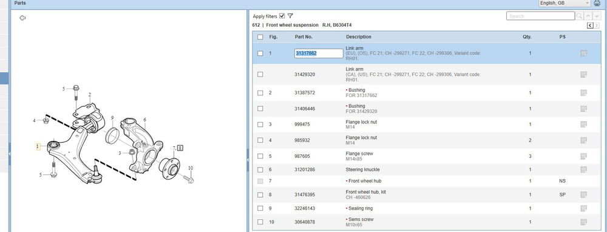Click the magnifier search icon
Image resolution: width=607 pixels, height=232 pixels.
click(579, 16)
